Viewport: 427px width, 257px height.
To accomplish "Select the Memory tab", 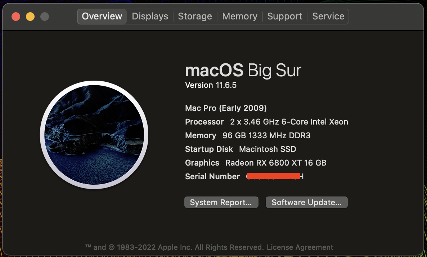I will (x=239, y=17).
